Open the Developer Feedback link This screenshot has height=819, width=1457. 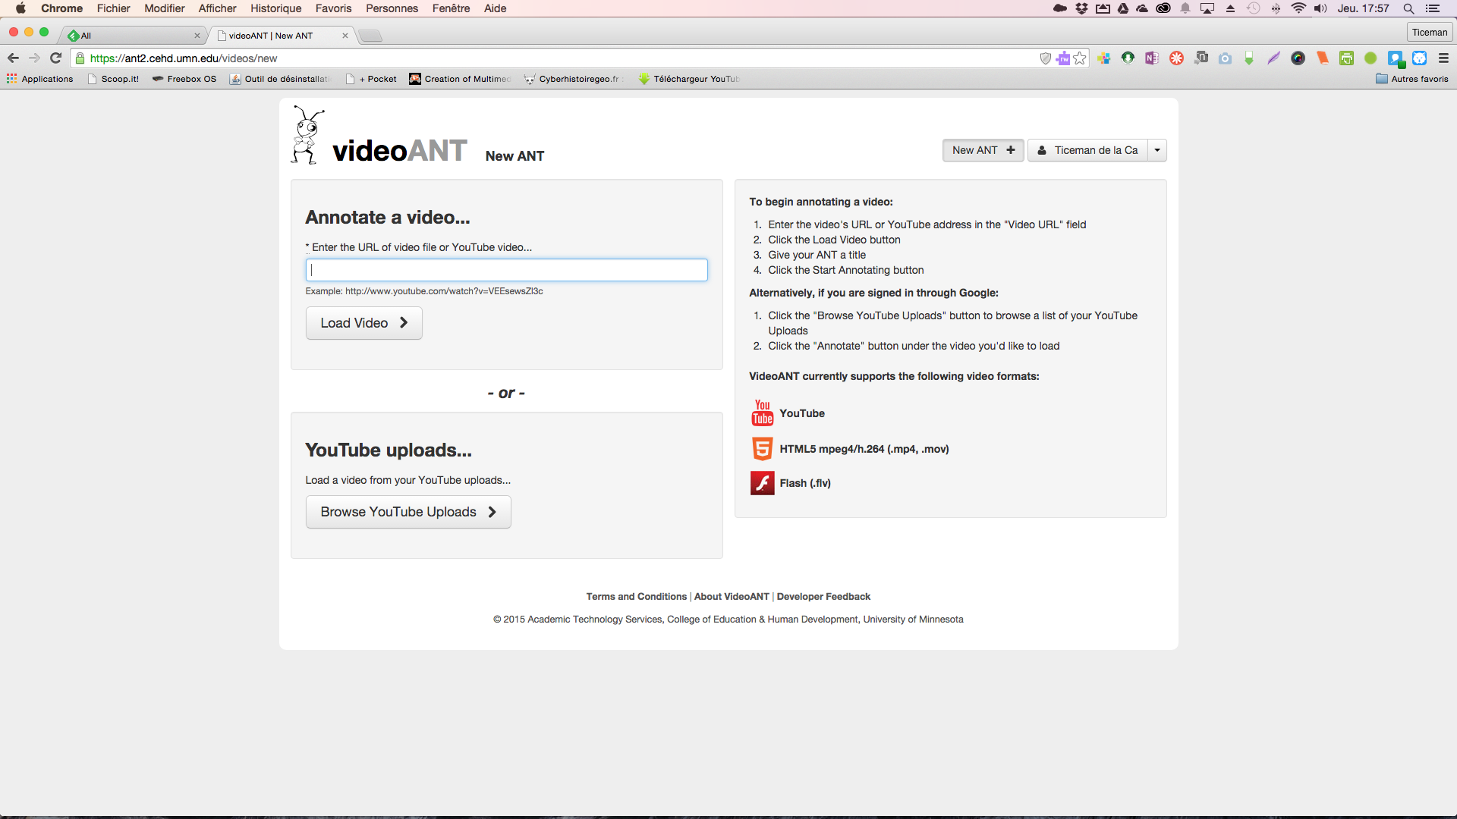point(823,597)
